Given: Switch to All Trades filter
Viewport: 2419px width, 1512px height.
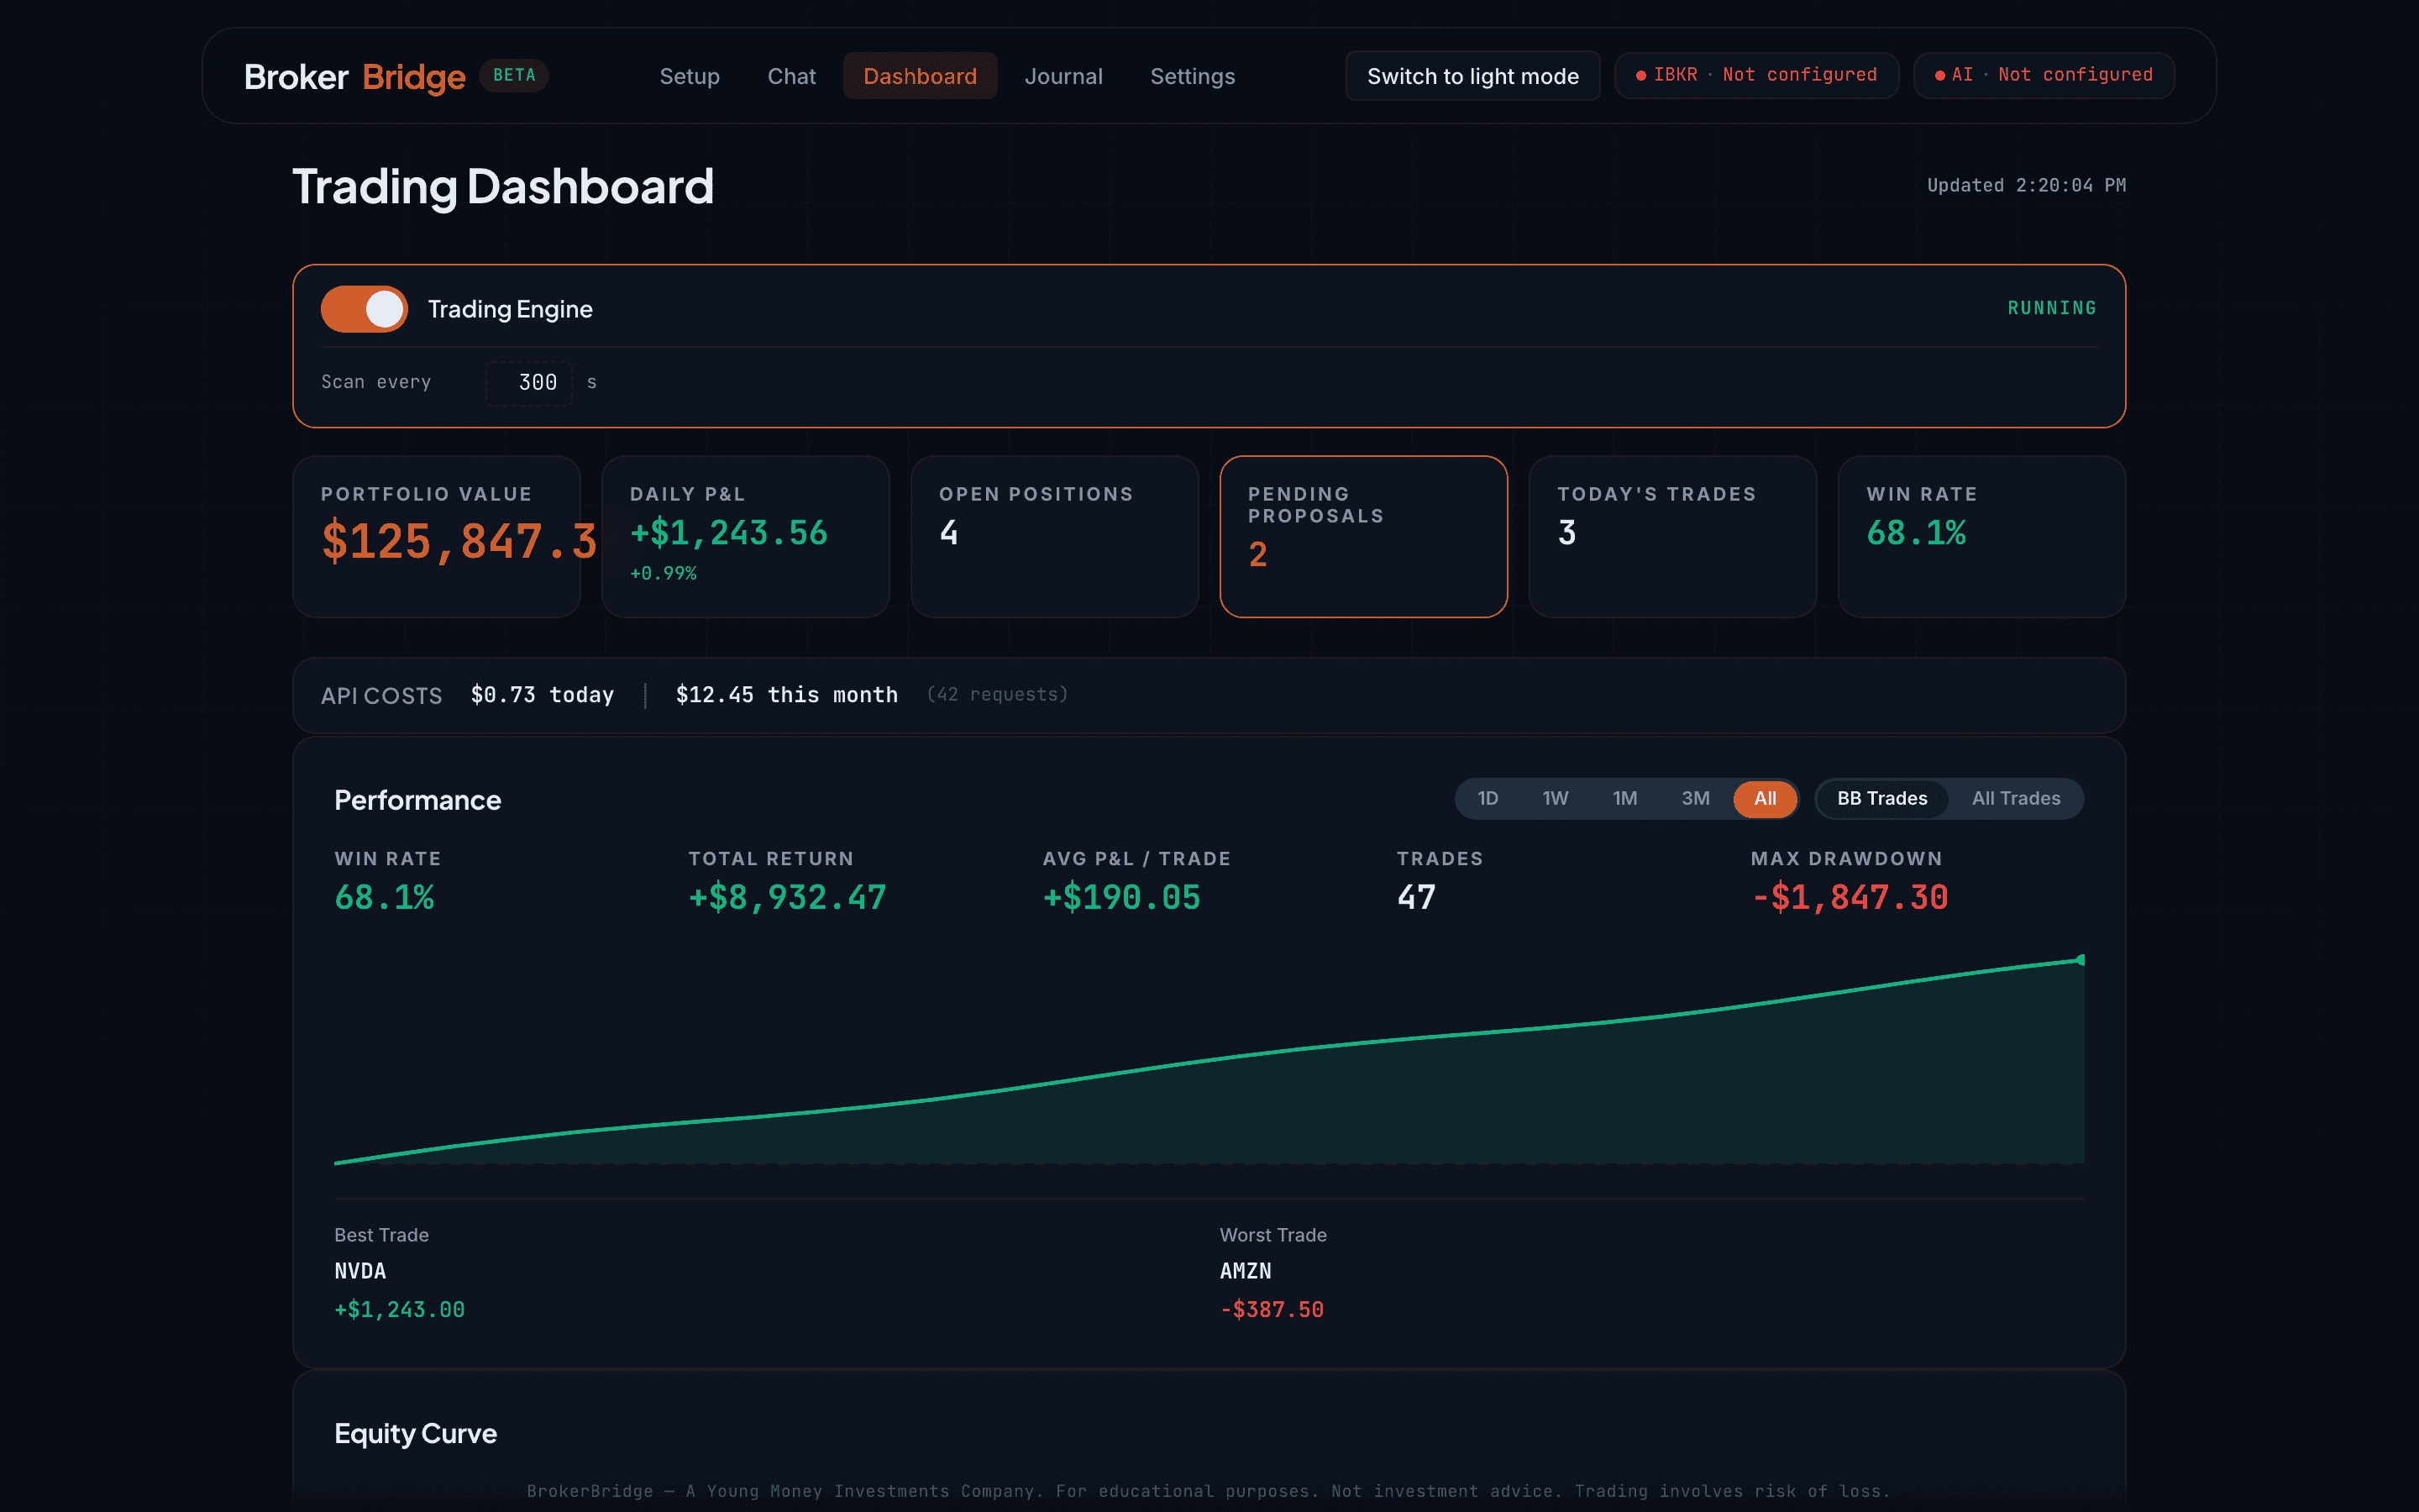Looking at the screenshot, I should pyautogui.click(x=2015, y=798).
